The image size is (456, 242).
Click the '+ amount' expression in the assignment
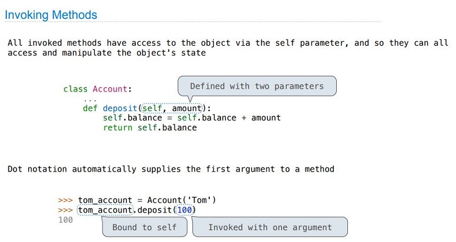261,118
